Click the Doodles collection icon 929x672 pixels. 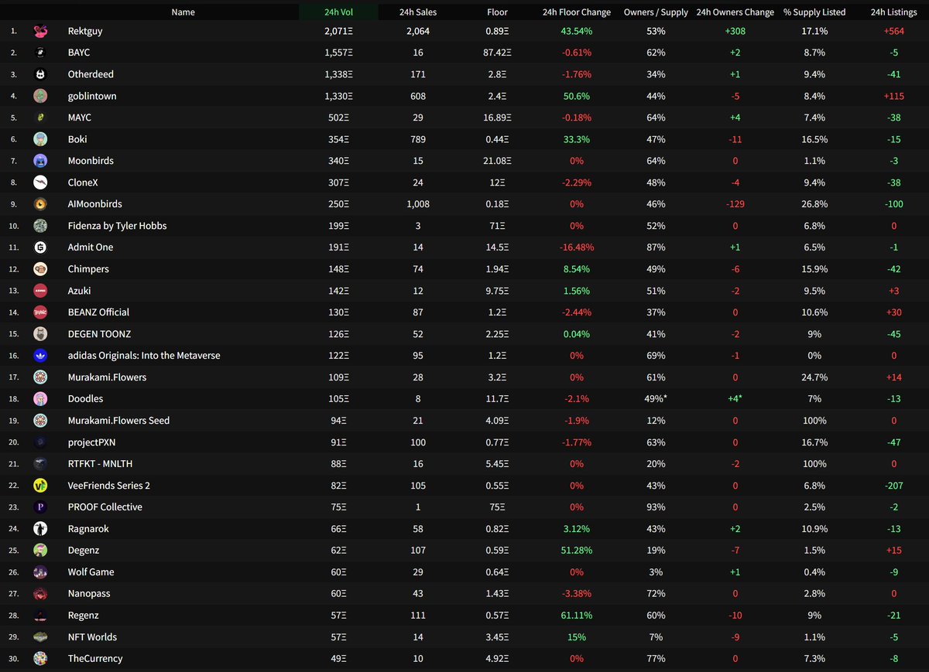[x=40, y=399]
